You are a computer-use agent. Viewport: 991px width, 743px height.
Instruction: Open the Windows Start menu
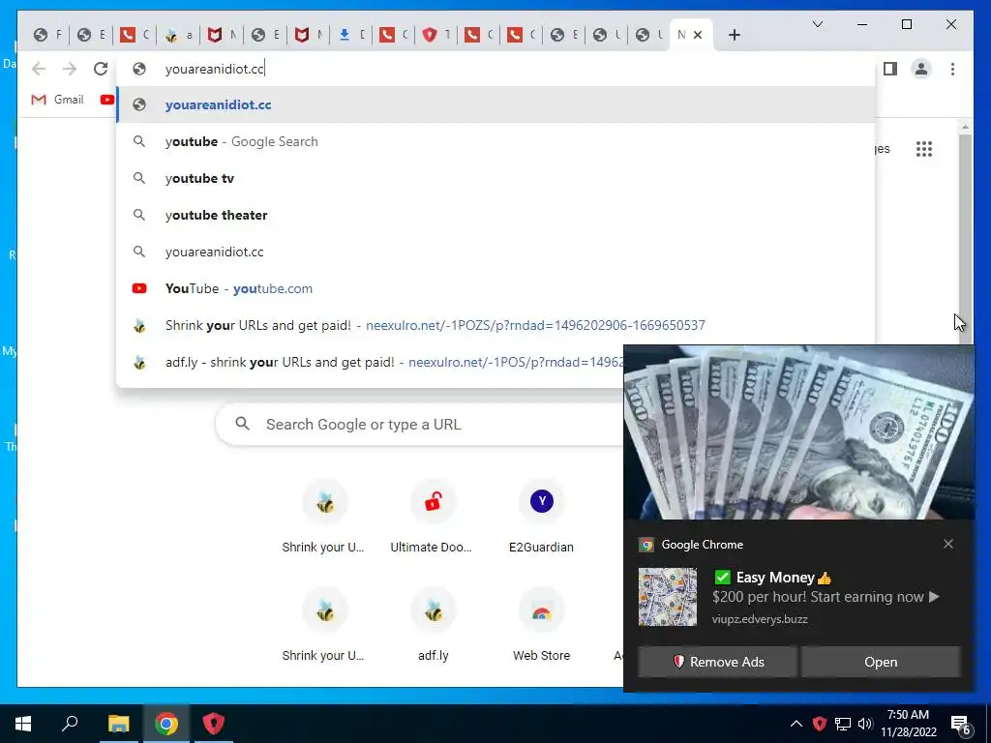23,724
